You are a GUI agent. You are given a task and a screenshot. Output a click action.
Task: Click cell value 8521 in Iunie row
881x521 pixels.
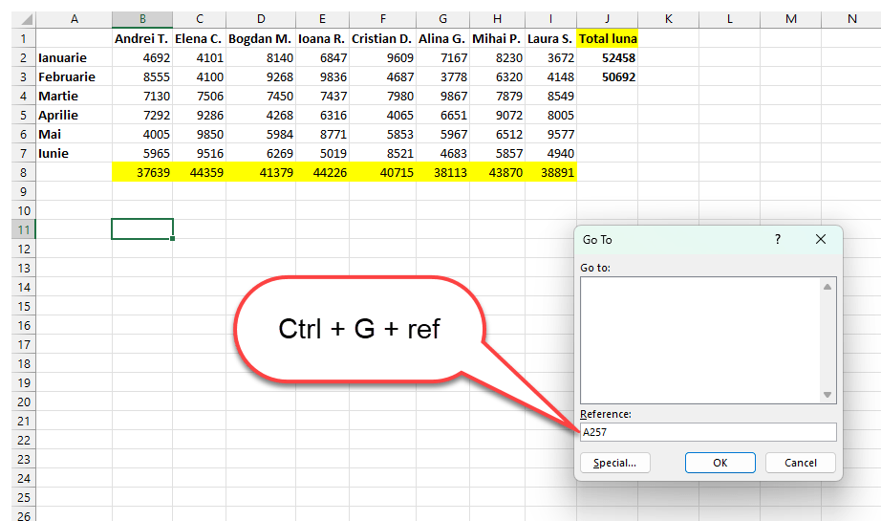pos(382,154)
